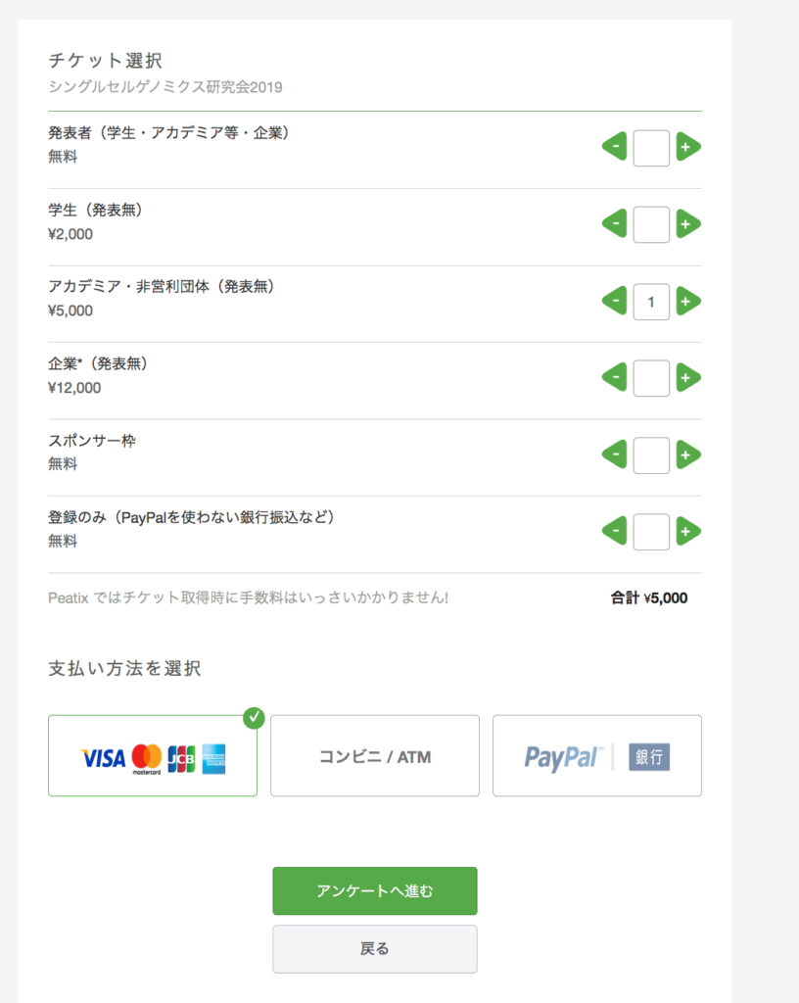Decrease スポンサー枠 ticket quantity

614,454
